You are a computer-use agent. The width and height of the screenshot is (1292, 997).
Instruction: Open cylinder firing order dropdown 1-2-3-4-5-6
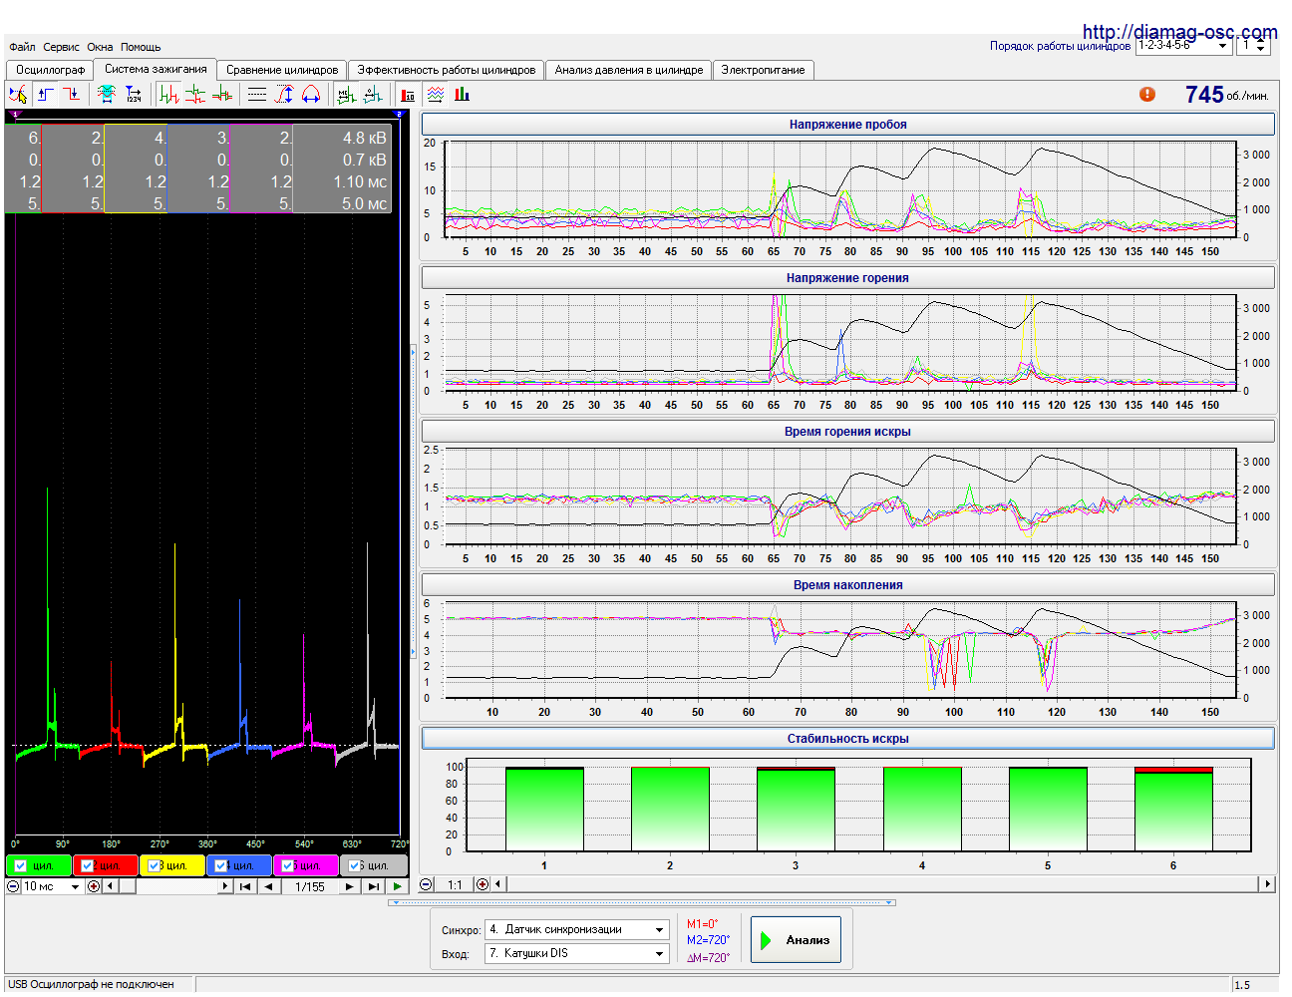tap(1183, 46)
